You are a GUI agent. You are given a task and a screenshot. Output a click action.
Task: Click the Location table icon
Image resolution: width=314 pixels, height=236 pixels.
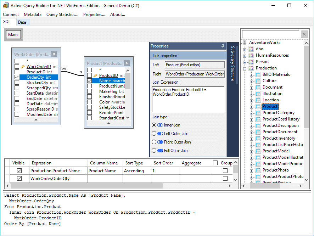tap(258, 100)
